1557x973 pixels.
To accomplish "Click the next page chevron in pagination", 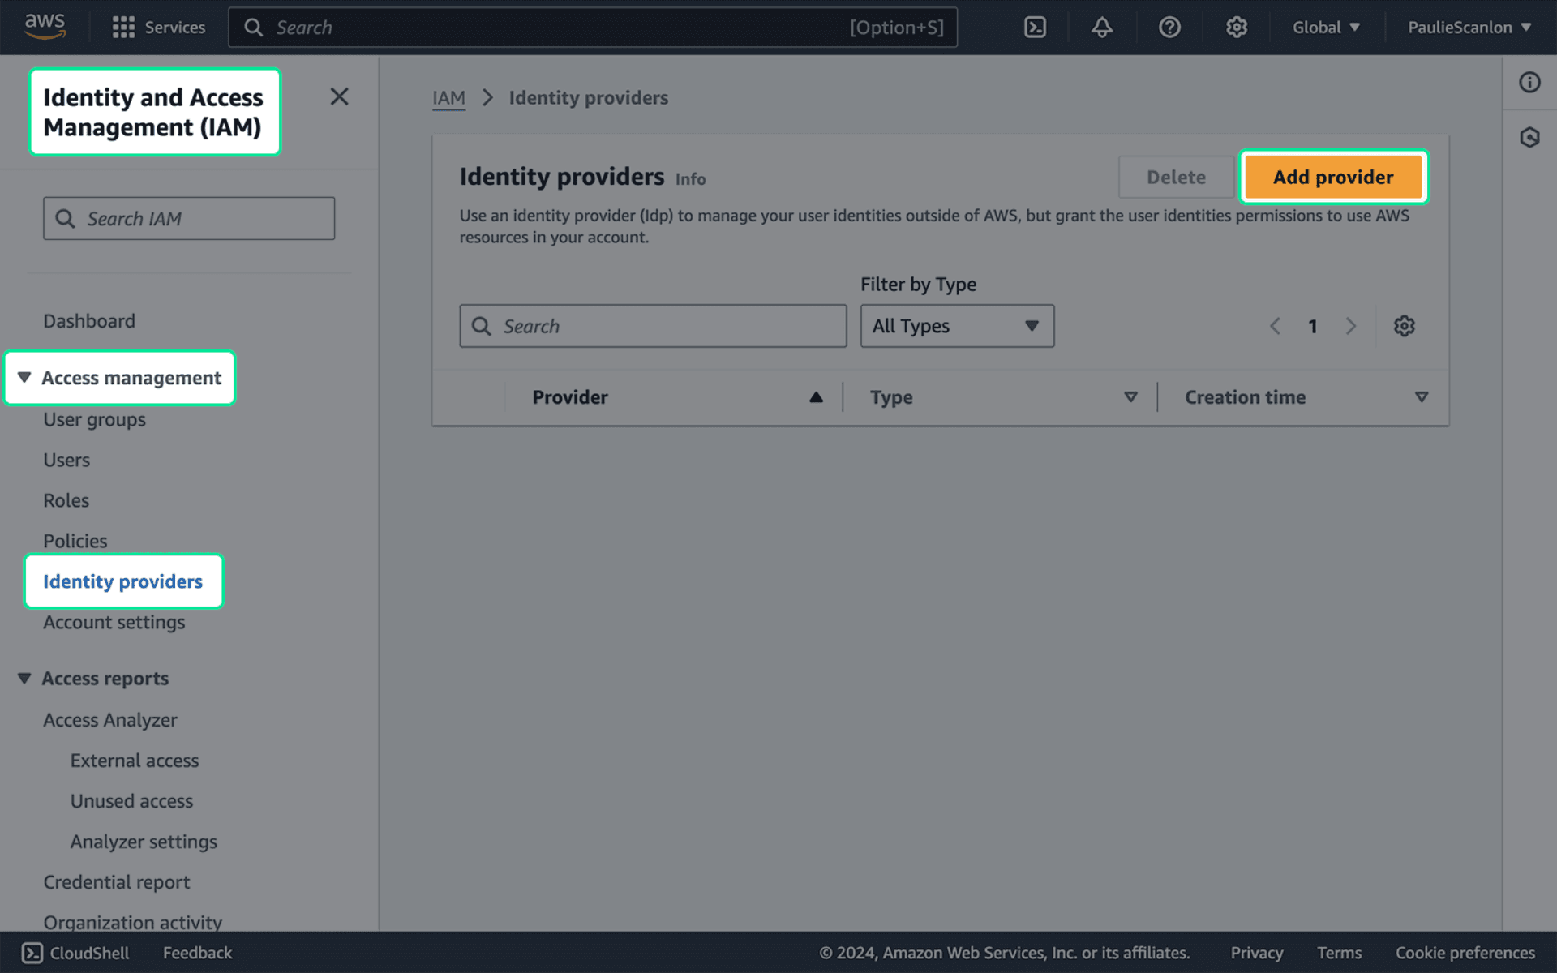I will coord(1351,326).
